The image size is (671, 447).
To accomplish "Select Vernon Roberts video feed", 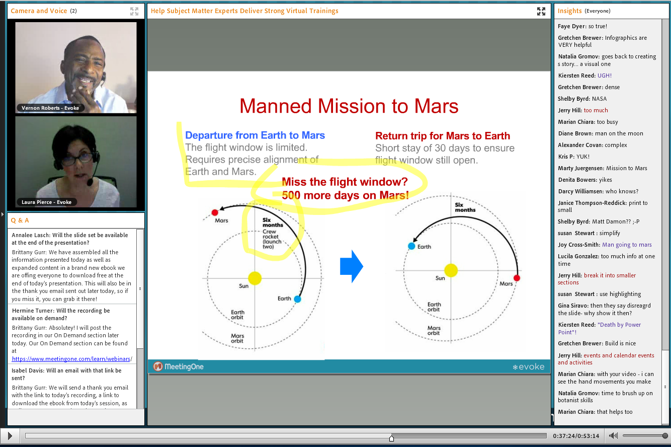I will tap(76, 67).
